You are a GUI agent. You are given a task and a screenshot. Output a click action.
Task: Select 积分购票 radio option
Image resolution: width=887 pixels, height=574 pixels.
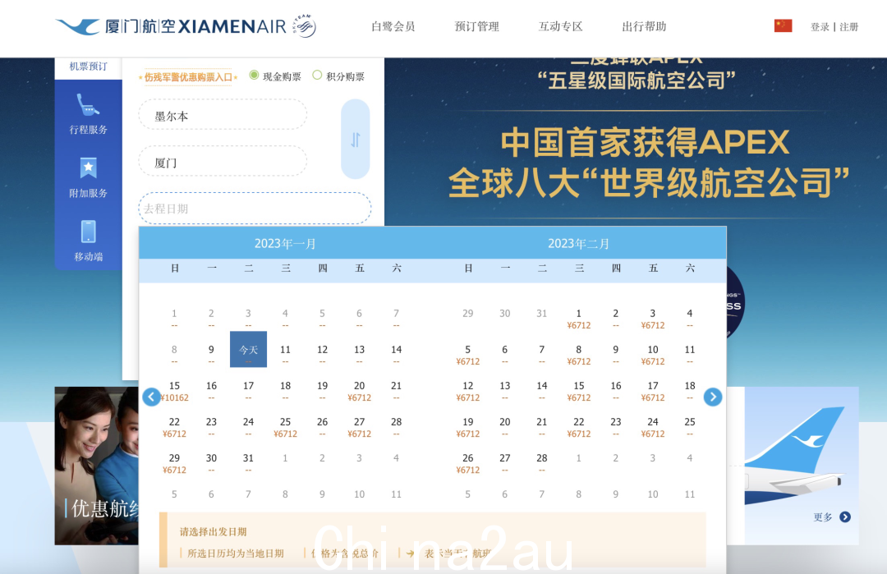tap(317, 76)
